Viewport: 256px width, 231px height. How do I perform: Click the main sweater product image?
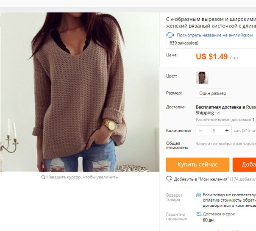pos(80,92)
